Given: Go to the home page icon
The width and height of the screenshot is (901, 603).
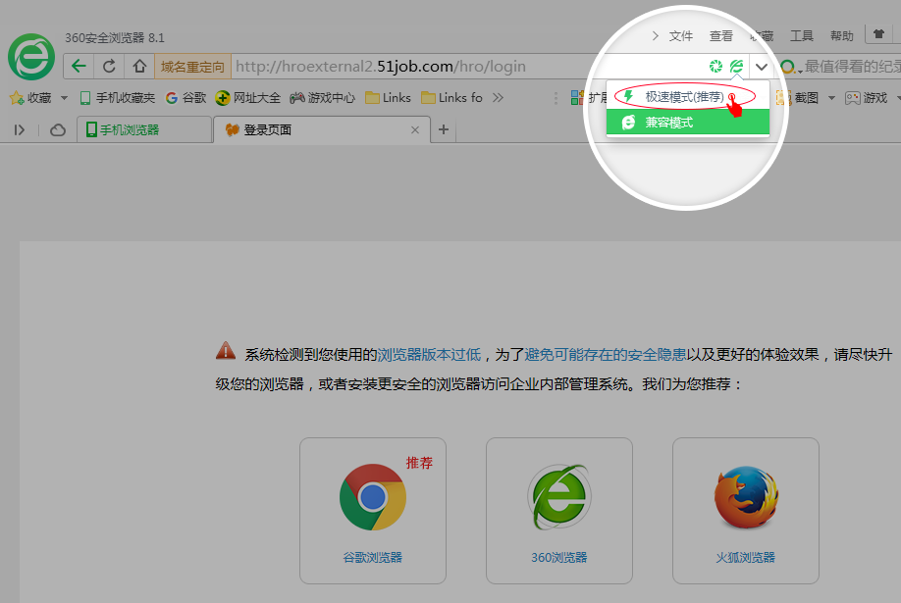Looking at the screenshot, I should tap(139, 67).
